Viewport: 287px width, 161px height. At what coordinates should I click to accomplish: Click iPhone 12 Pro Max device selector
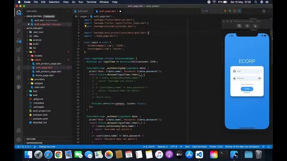pos(242,147)
